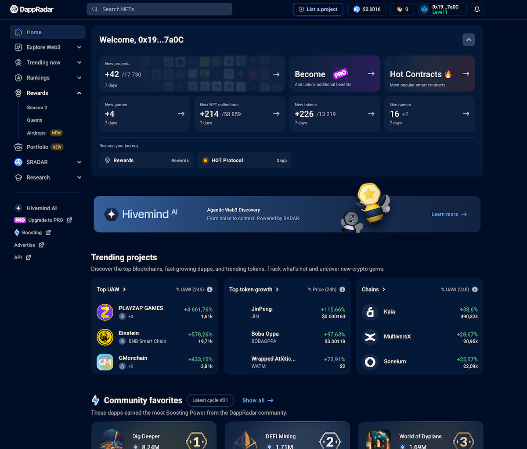Click info icon in Chains panel
Screen dimensions: 527x449
point(475,290)
